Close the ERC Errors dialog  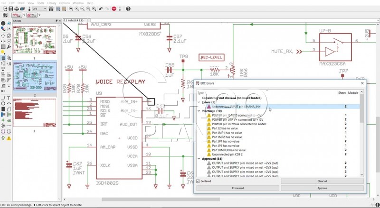pos(362,83)
